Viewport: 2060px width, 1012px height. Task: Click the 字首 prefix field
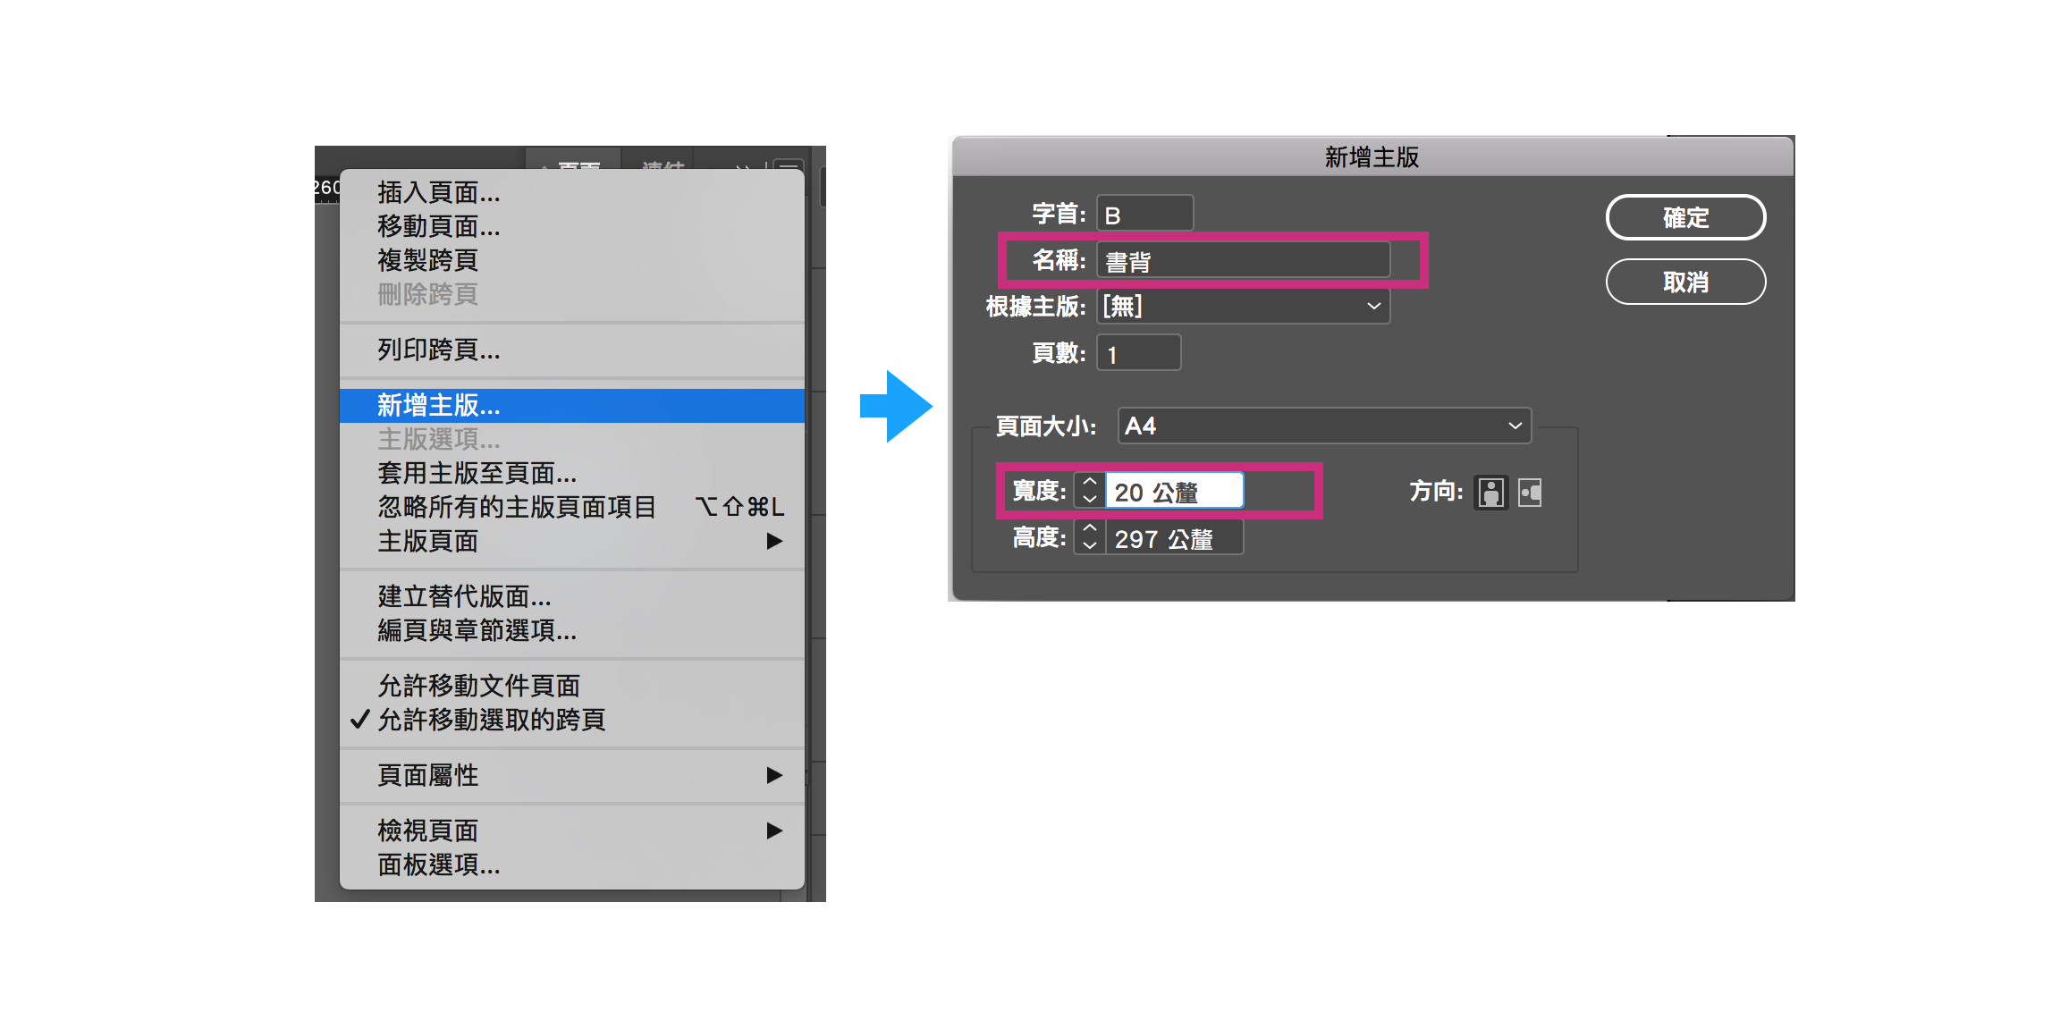1144,215
